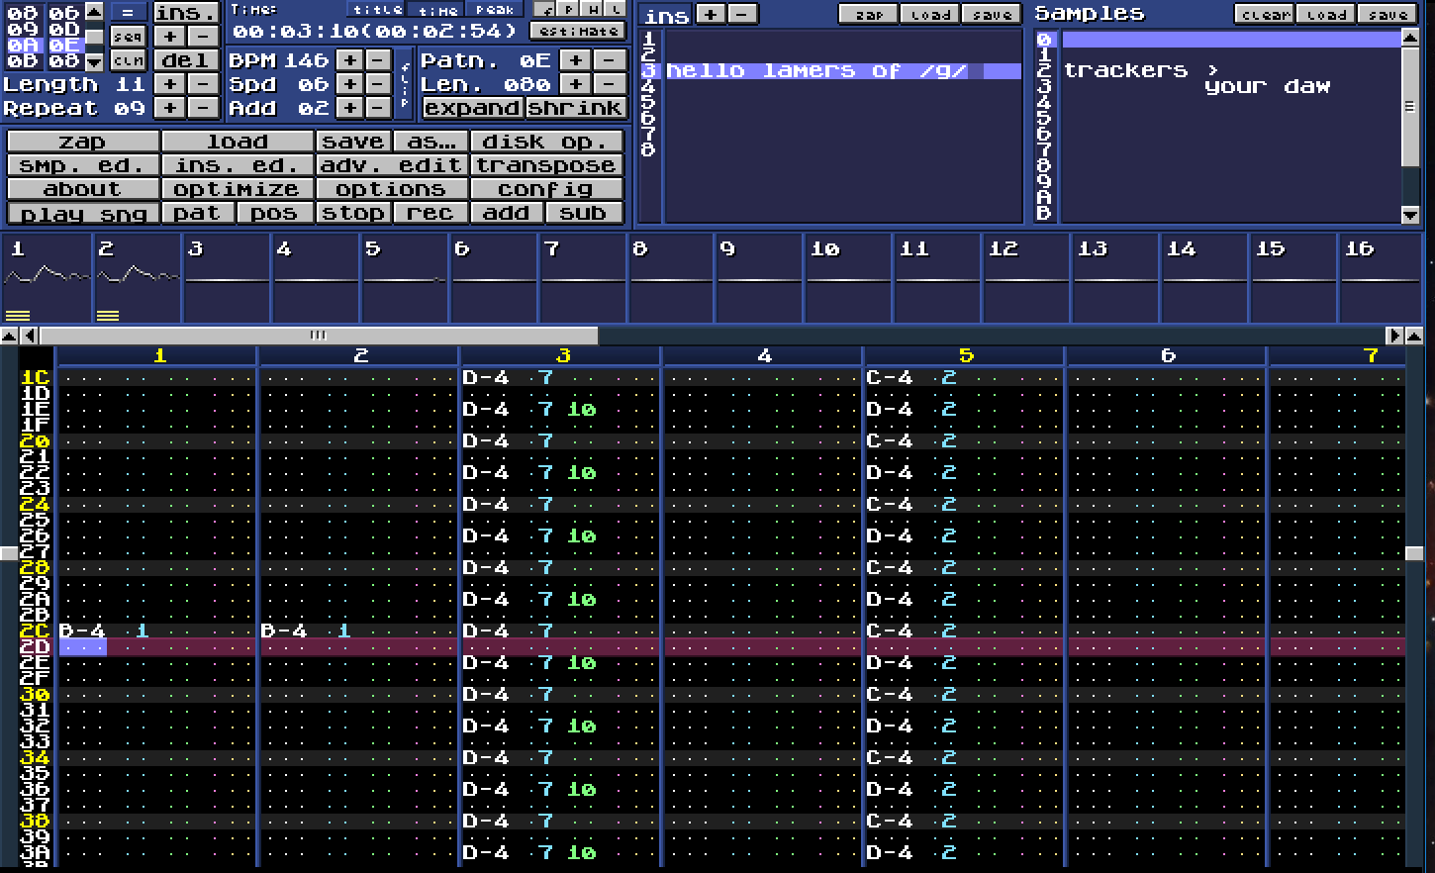
Task: Switch to the title display tab
Action: pyautogui.click(x=378, y=9)
